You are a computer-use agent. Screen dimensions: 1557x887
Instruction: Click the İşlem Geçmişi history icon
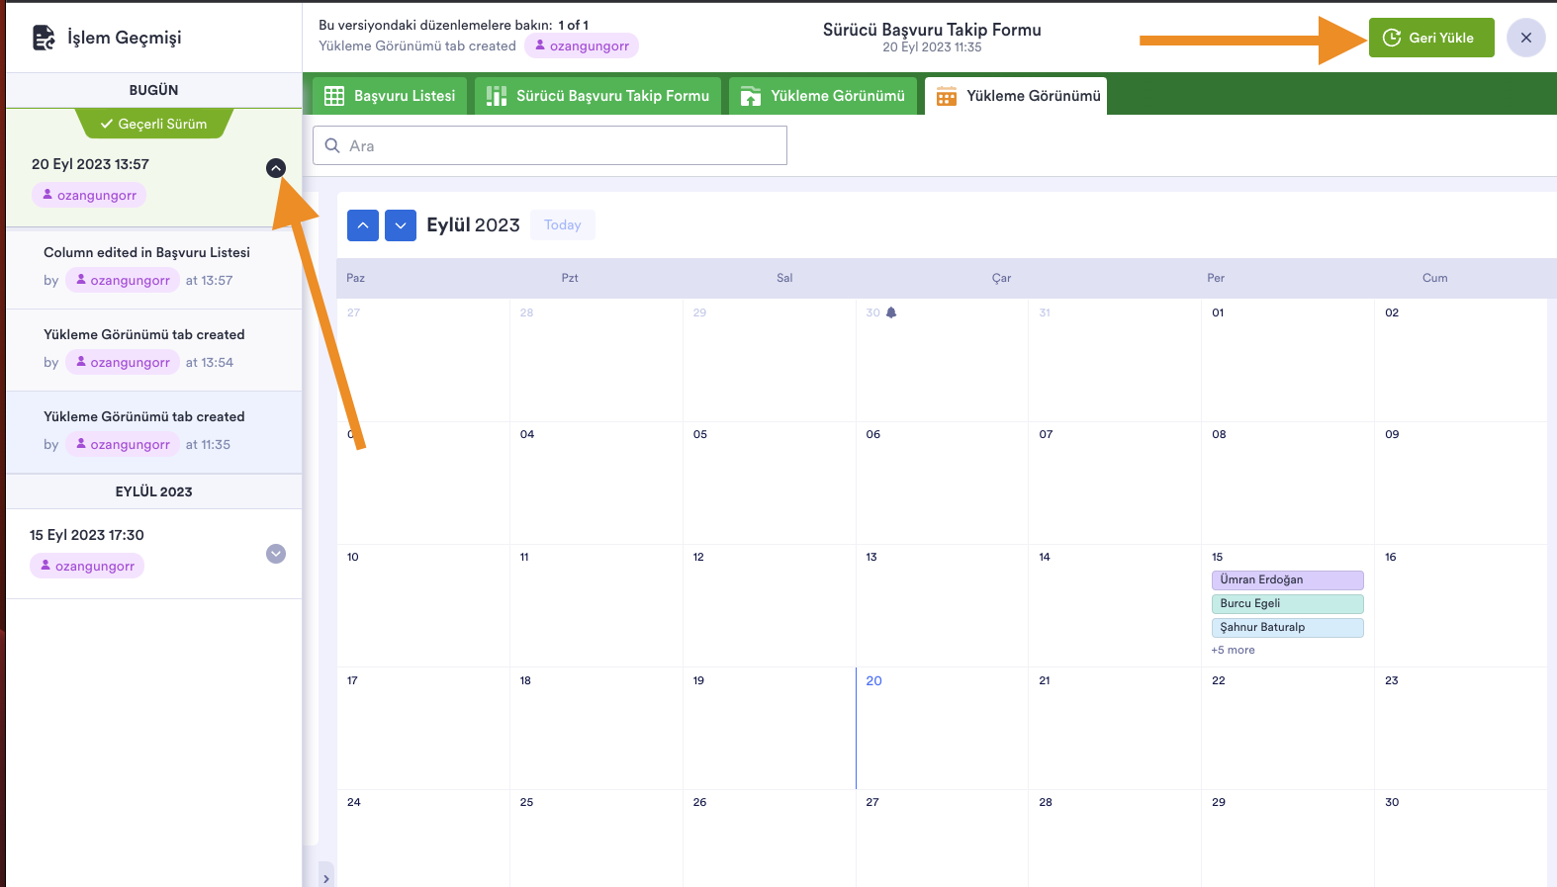[44, 38]
